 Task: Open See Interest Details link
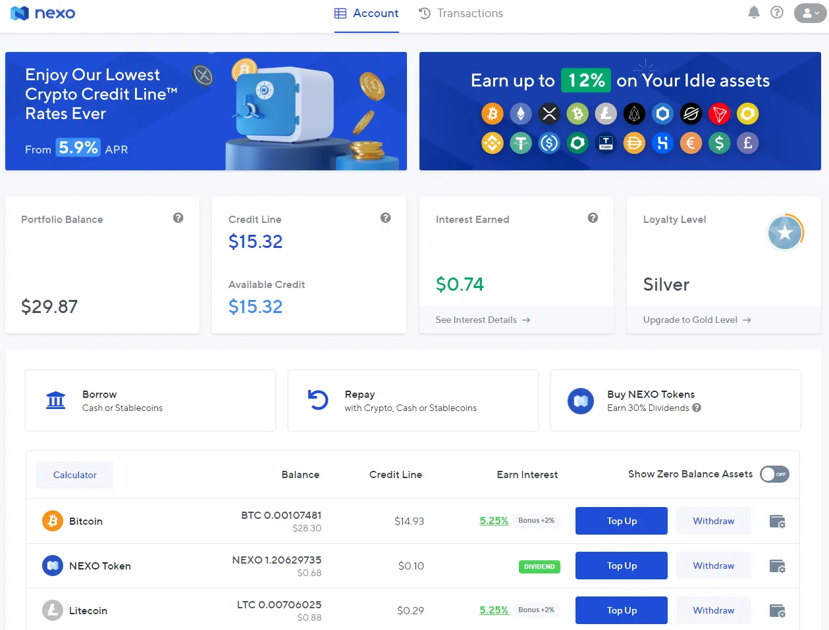coord(483,320)
